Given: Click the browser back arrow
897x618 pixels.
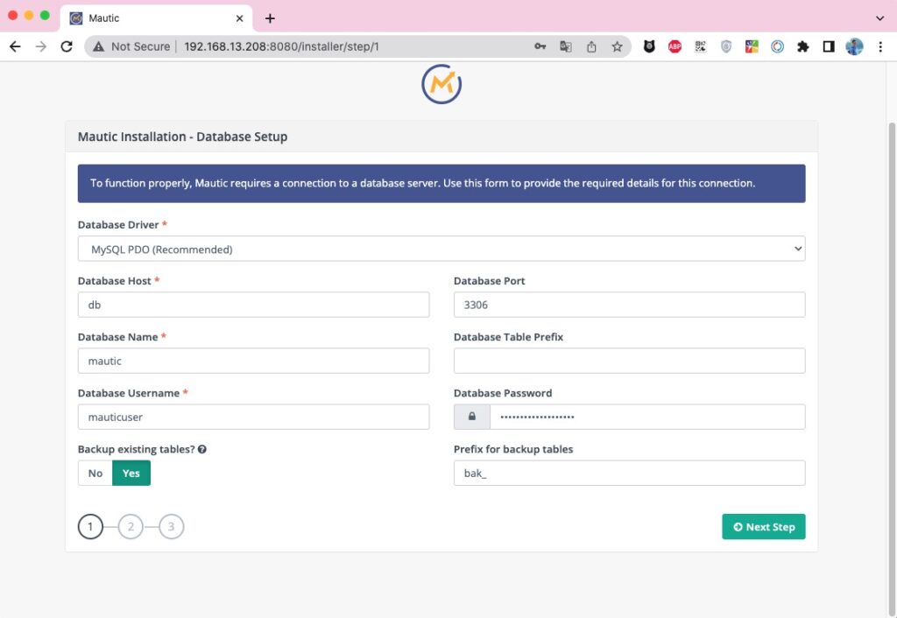Looking at the screenshot, I should [16, 47].
